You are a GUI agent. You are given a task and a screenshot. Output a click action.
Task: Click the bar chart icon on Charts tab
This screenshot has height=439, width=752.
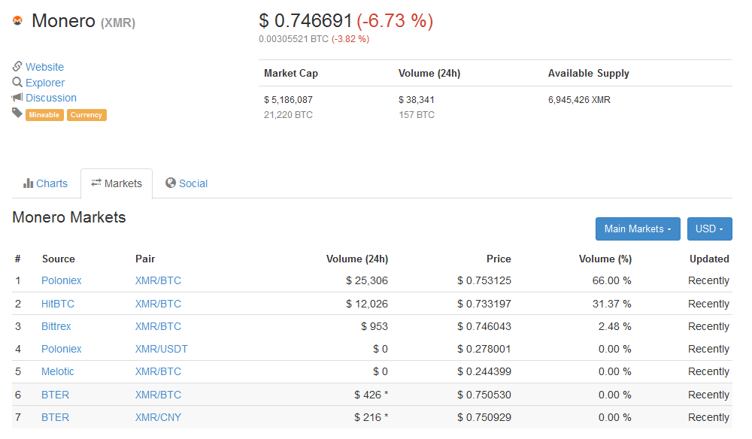point(29,183)
